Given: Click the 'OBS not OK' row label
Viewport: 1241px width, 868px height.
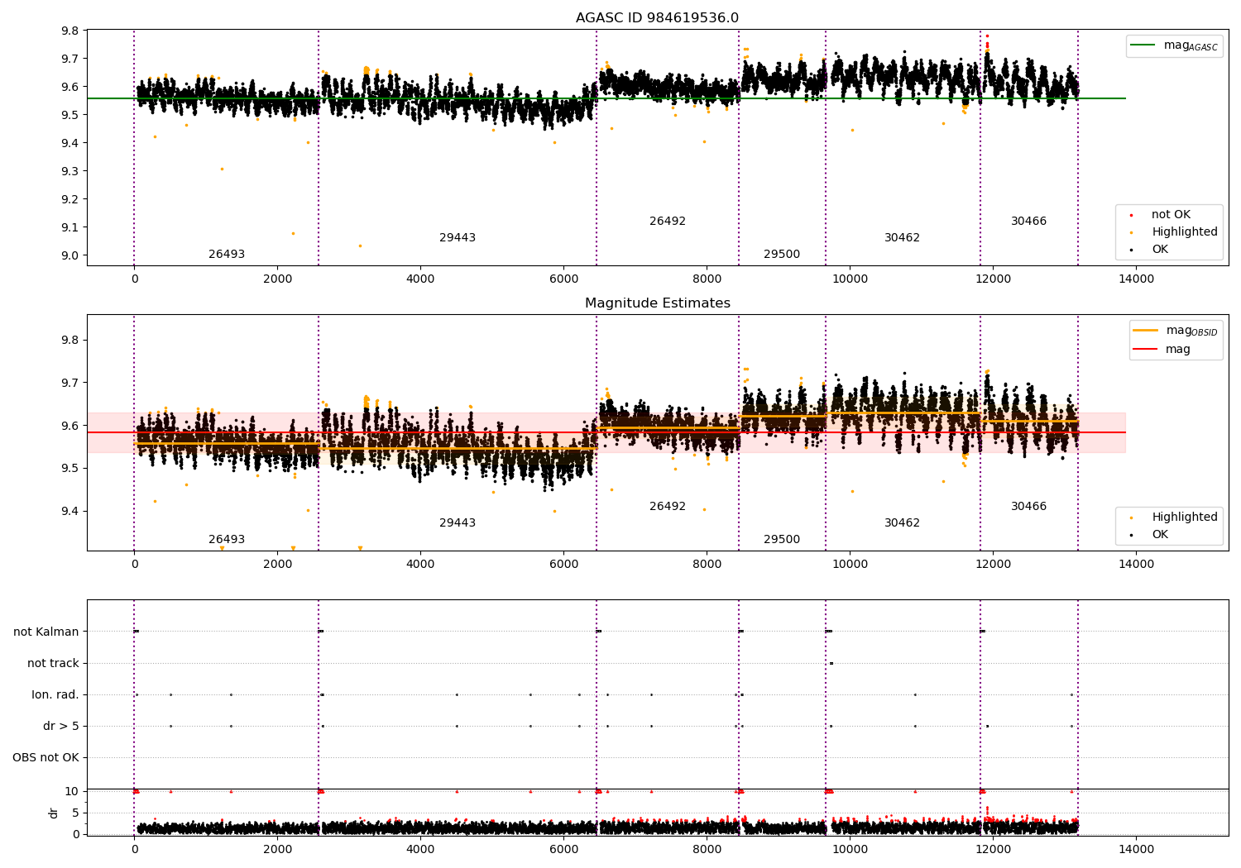Looking at the screenshot, I should point(46,757).
